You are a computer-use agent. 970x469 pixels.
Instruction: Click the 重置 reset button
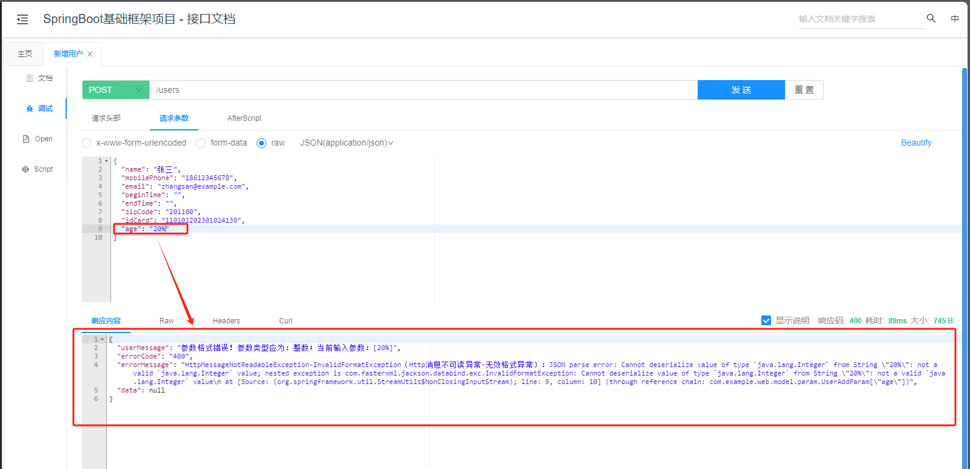click(804, 90)
